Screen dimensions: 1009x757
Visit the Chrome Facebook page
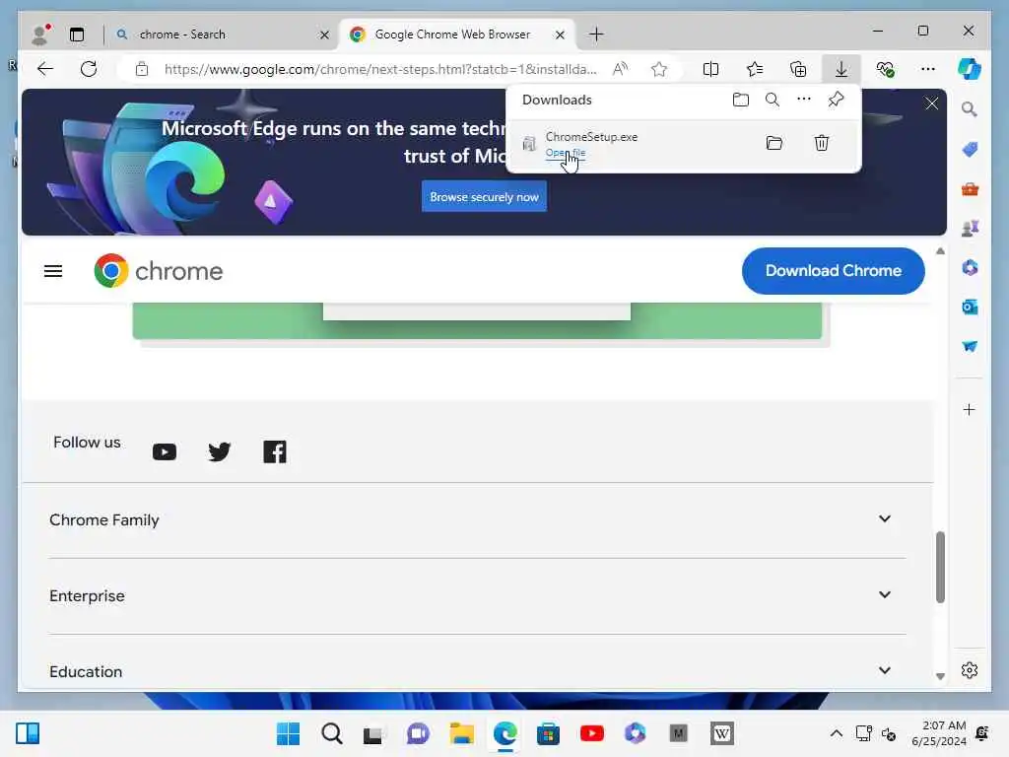(275, 451)
